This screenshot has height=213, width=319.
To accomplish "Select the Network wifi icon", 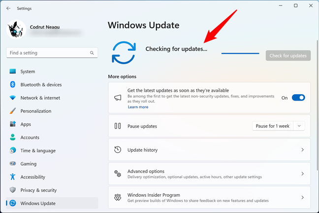I will pos(13,98).
